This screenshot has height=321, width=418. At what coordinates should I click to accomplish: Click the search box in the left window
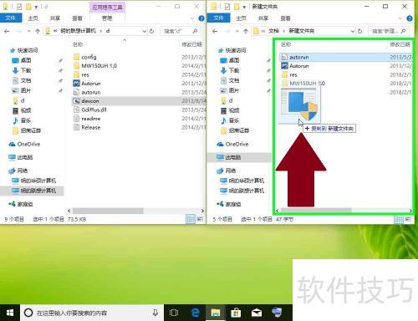pos(181,31)
